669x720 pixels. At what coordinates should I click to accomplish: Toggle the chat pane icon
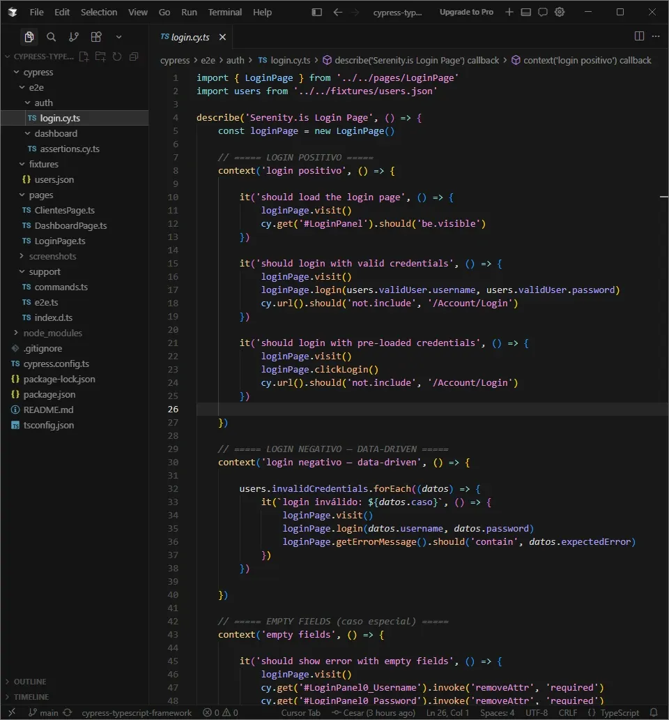(543, 12)
